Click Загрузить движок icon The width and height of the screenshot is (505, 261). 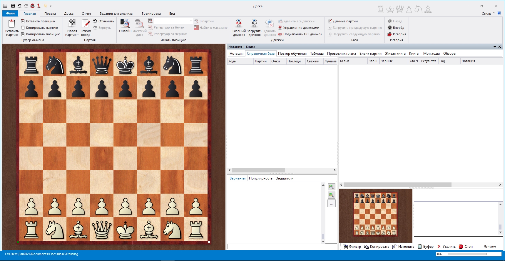click(254, 24)
